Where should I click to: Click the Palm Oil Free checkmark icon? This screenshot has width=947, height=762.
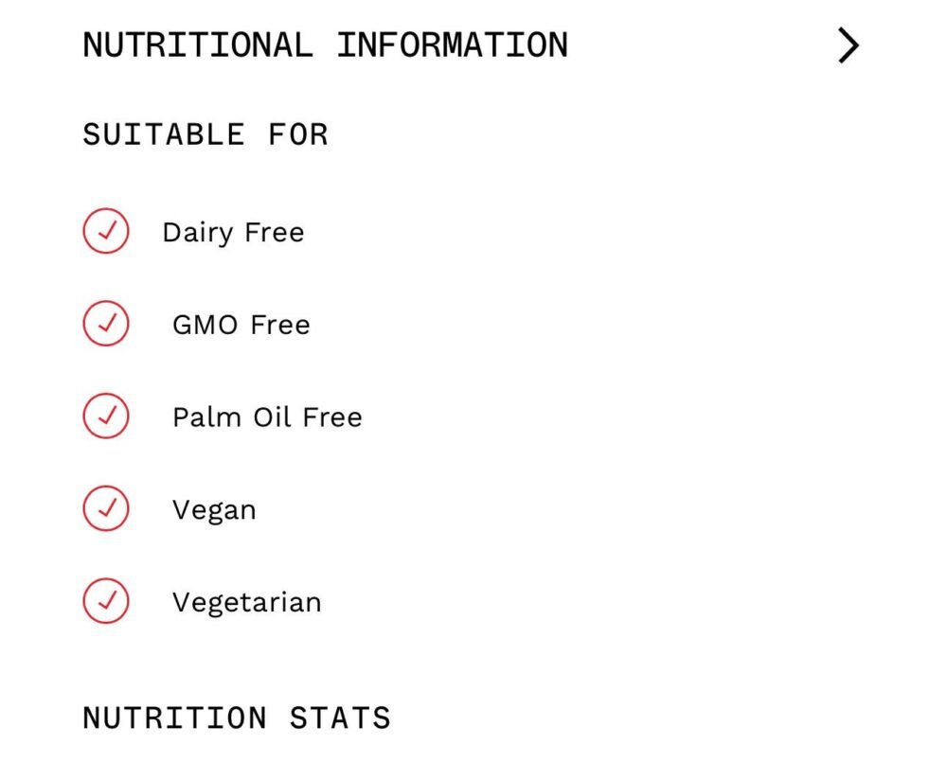107,416
